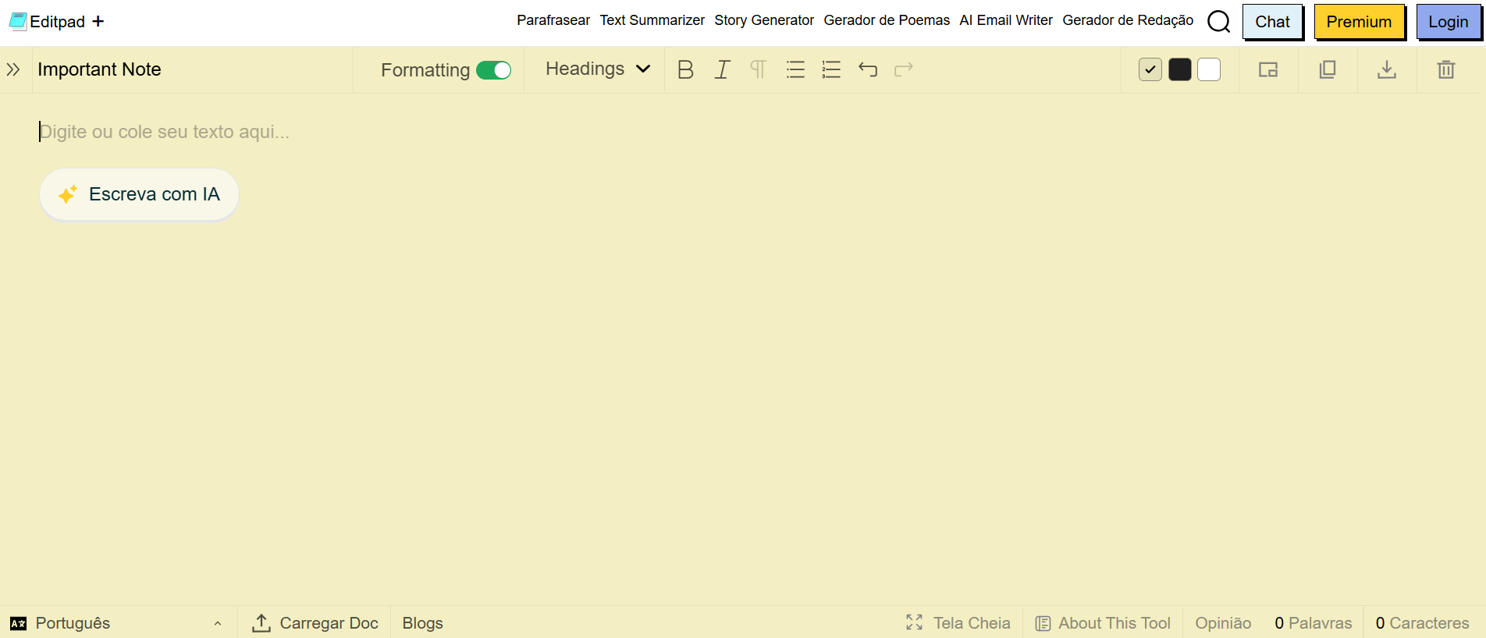The height and width of the screenshot is (638, 1486).
Task: Click the Escreva com IA button
Action: (139, 194)
